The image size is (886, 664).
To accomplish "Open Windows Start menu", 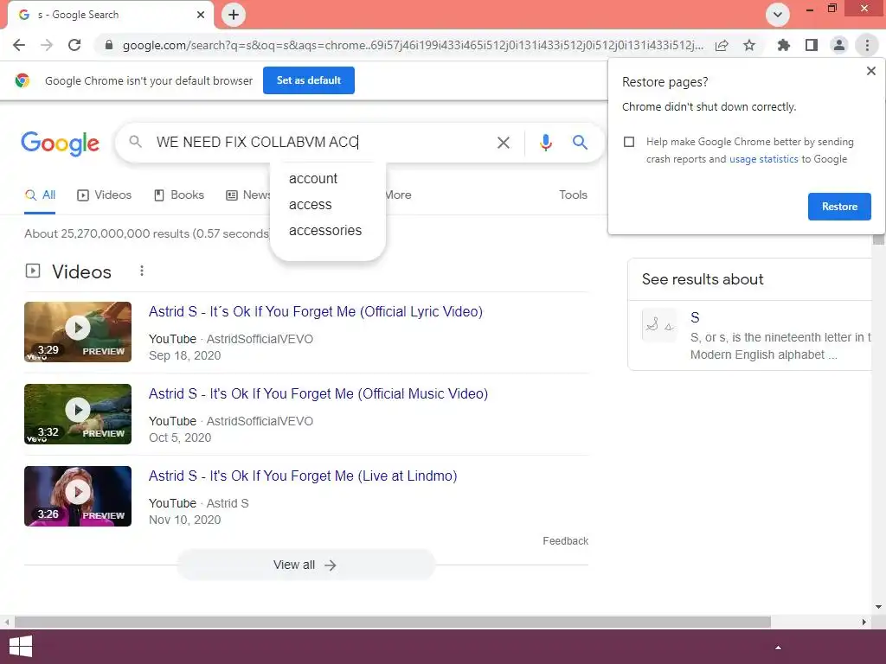I will pyautogui.click(x=21, y=647).
